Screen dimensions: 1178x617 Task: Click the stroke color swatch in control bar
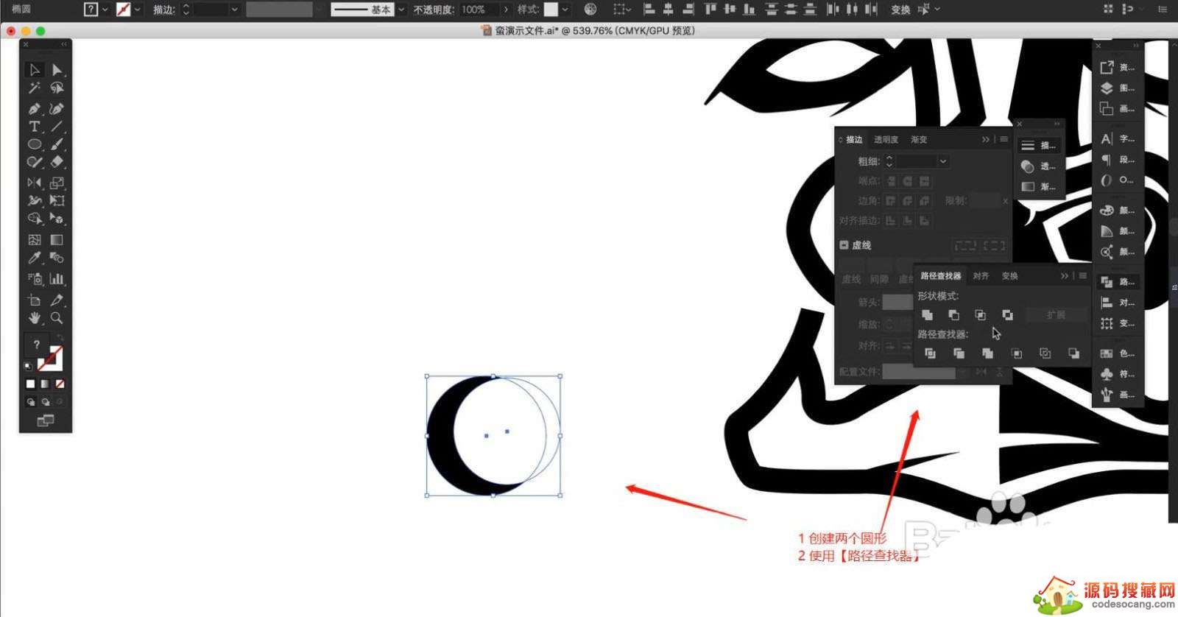[124, 10]
